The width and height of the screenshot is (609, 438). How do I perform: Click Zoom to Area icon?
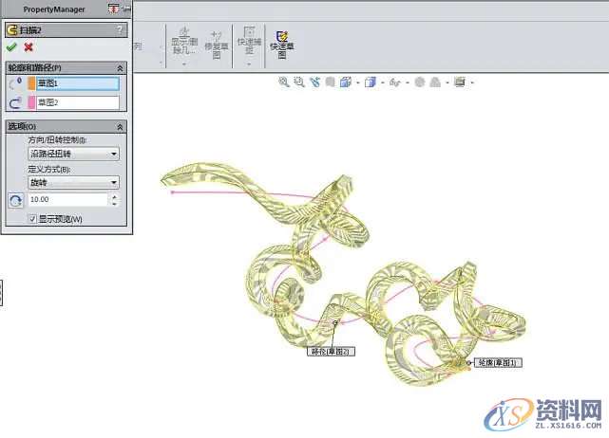pyautogui.click(x=299, y=82)
